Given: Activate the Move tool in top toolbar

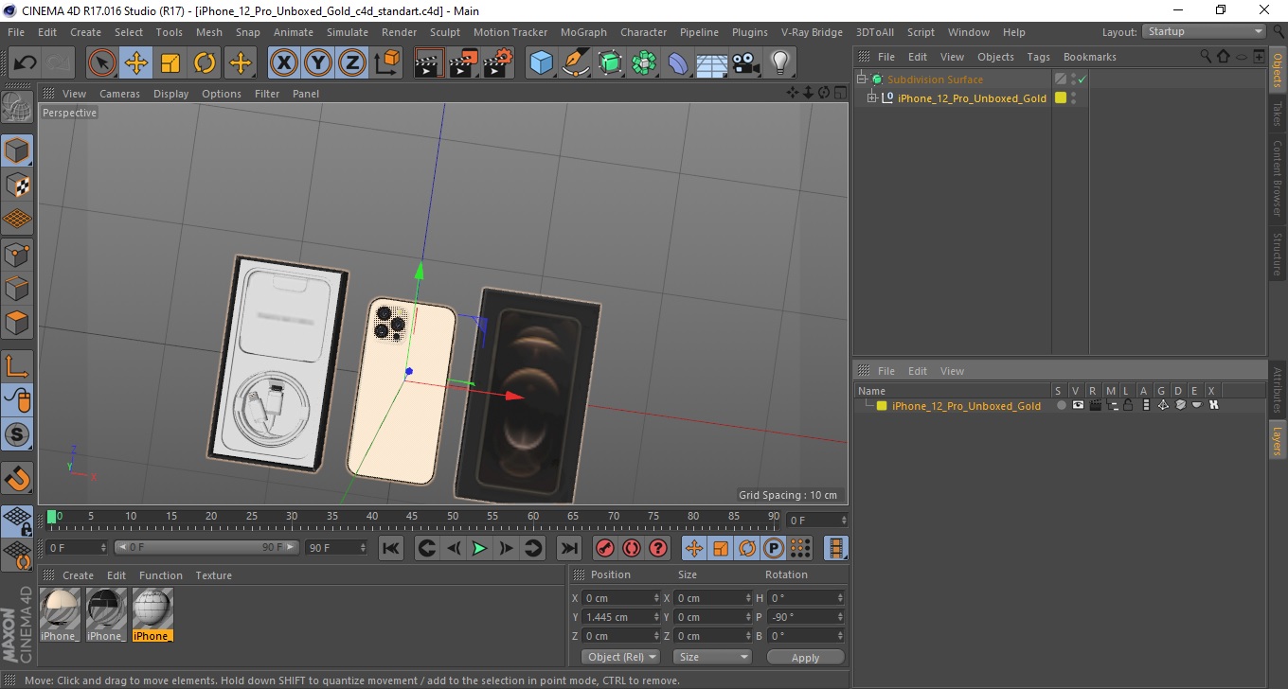Looking at the screenshot, I should pos(136,63).
